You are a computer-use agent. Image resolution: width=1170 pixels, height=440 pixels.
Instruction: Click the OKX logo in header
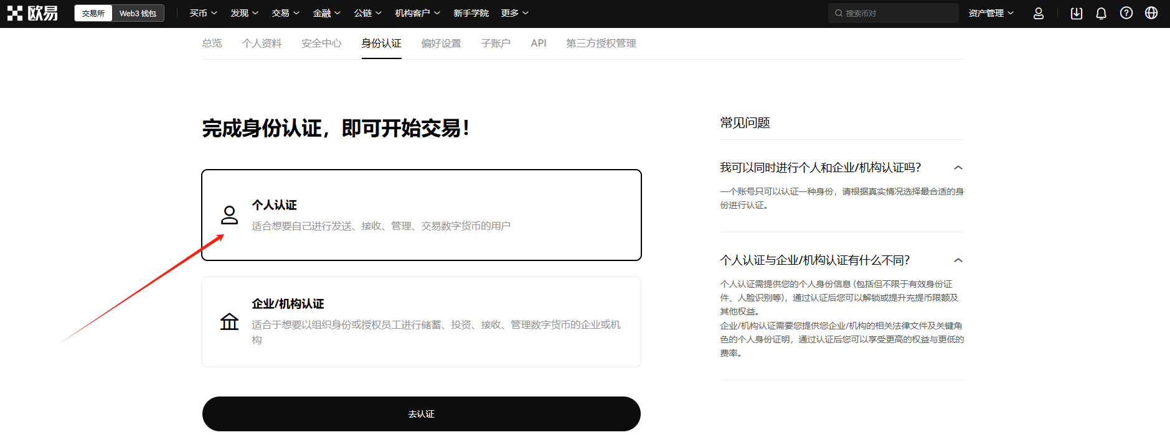pos(32,13)
